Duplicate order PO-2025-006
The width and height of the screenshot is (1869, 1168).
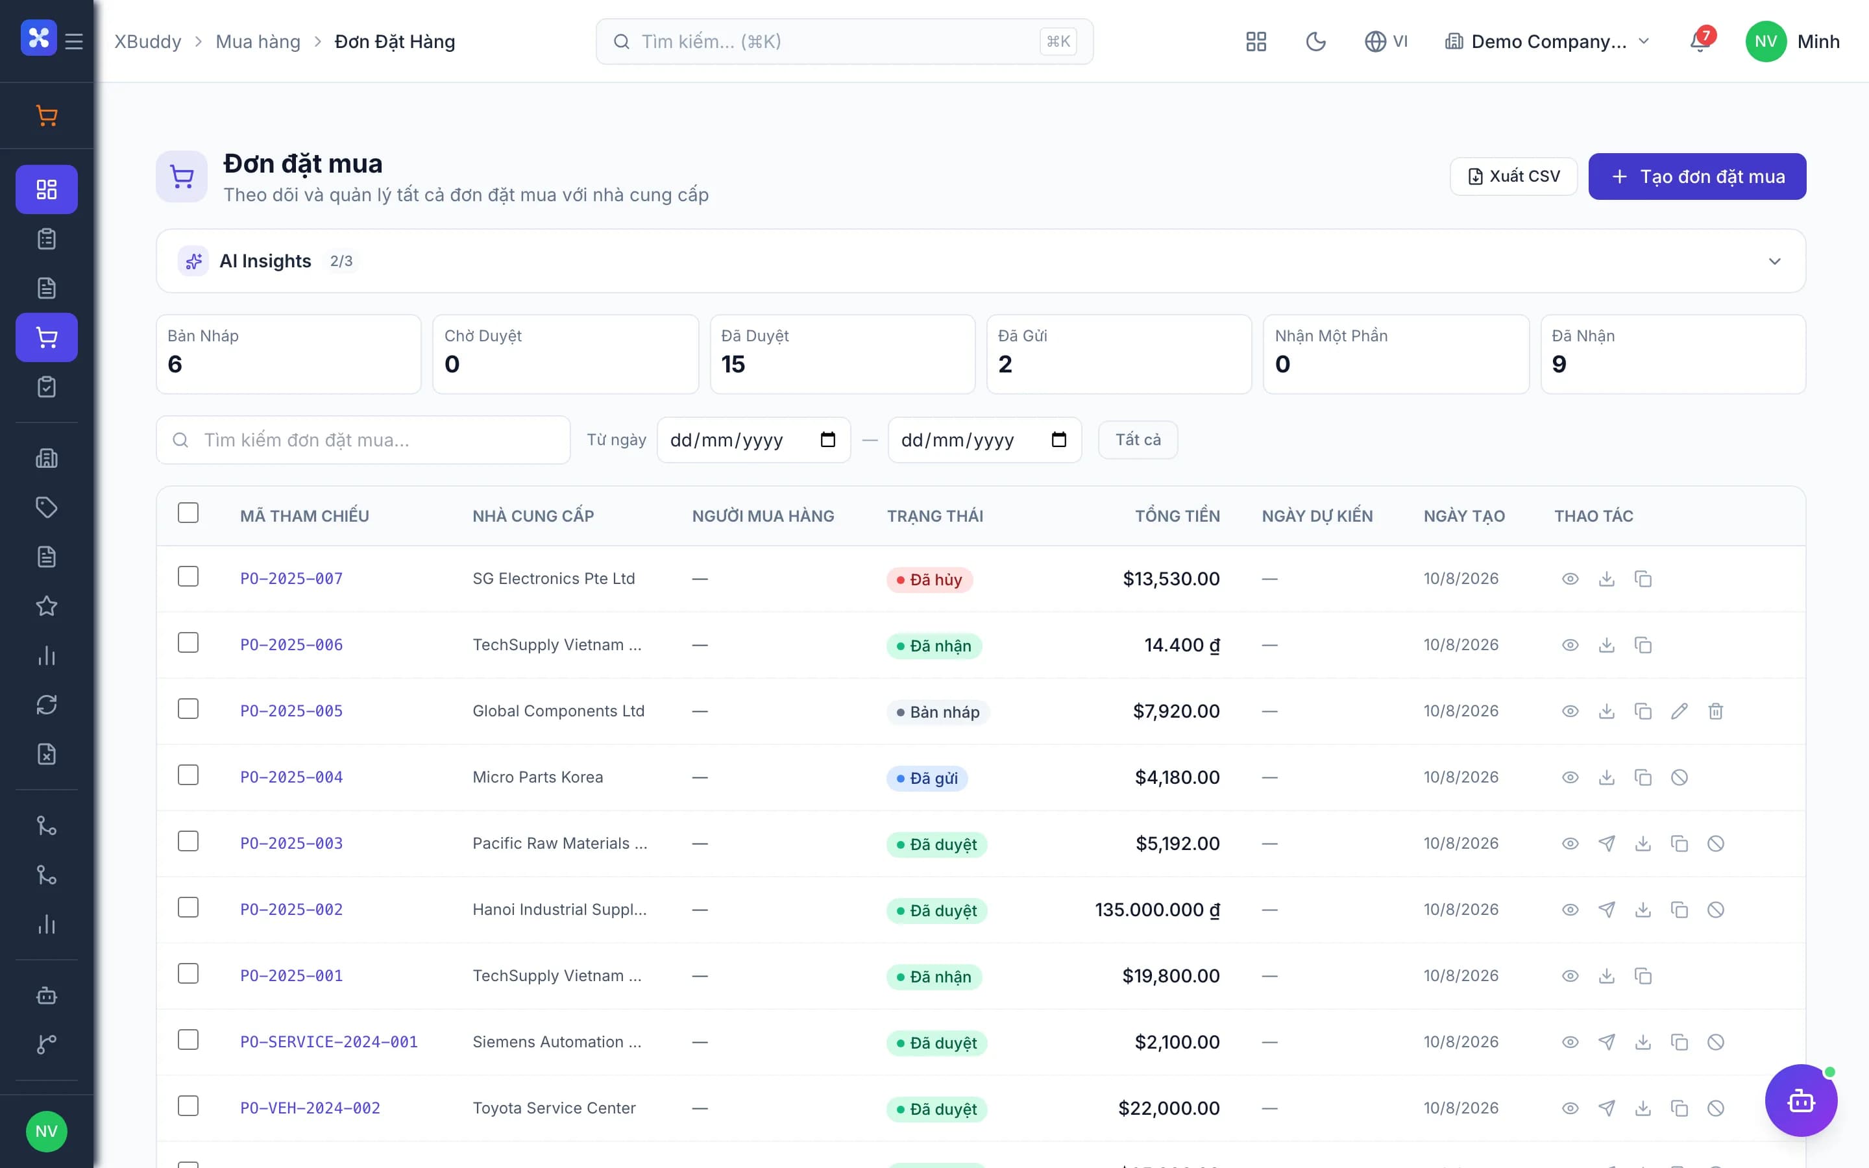pos(1643,645)
